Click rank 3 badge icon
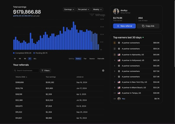The height and width of the screenshot is (124, 175). click(115, 54)
